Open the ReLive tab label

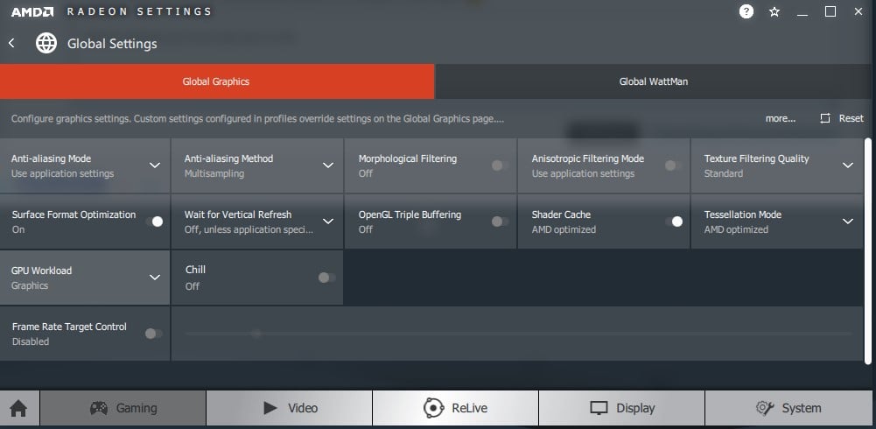[x=469, y=408]
